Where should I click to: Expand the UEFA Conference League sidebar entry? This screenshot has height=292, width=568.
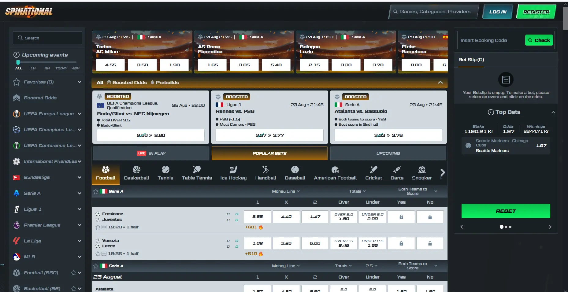point(80,146)
